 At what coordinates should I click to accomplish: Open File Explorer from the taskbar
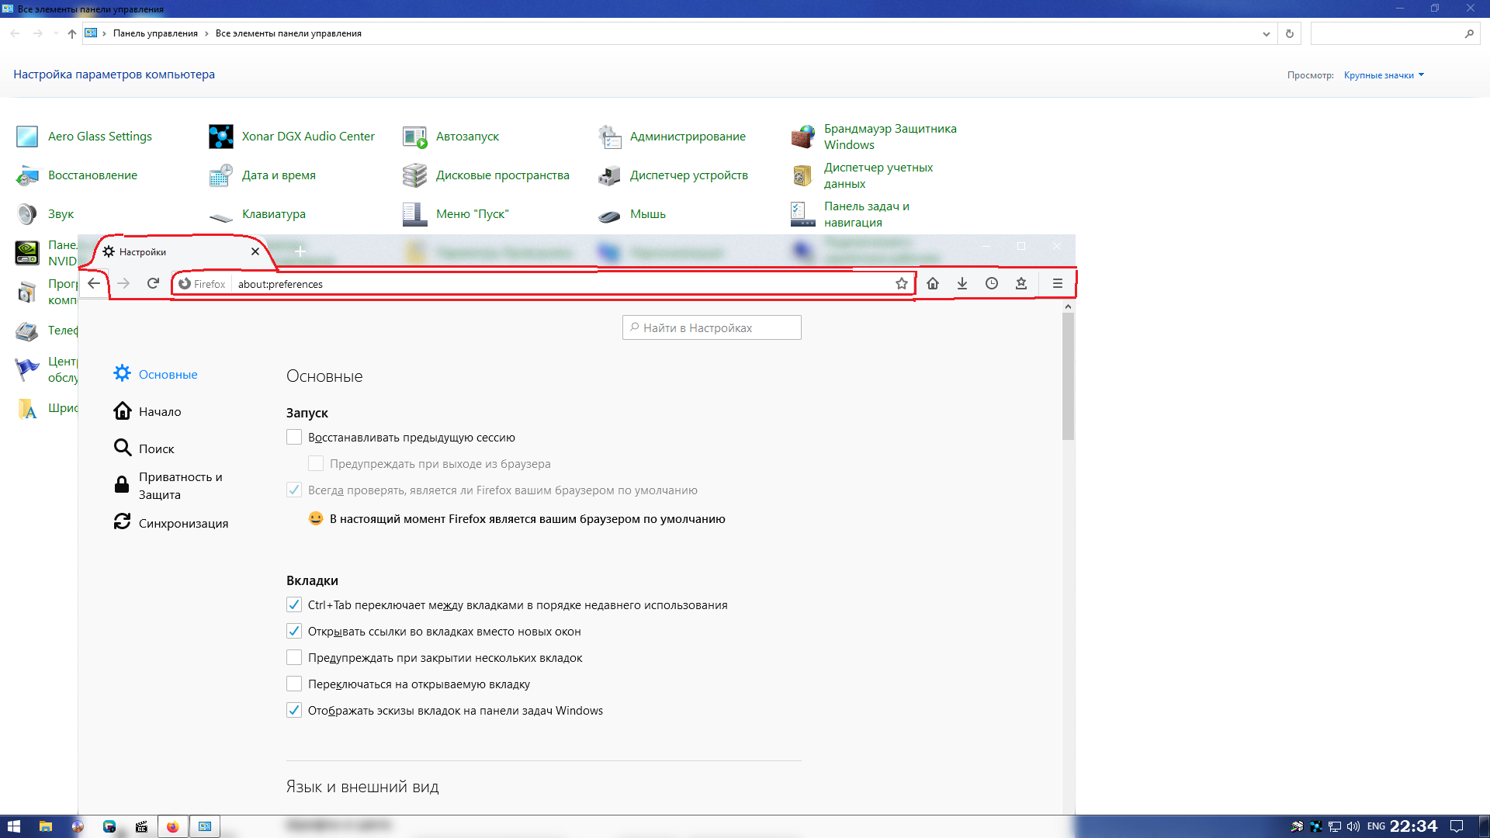(x=46, y=826)
